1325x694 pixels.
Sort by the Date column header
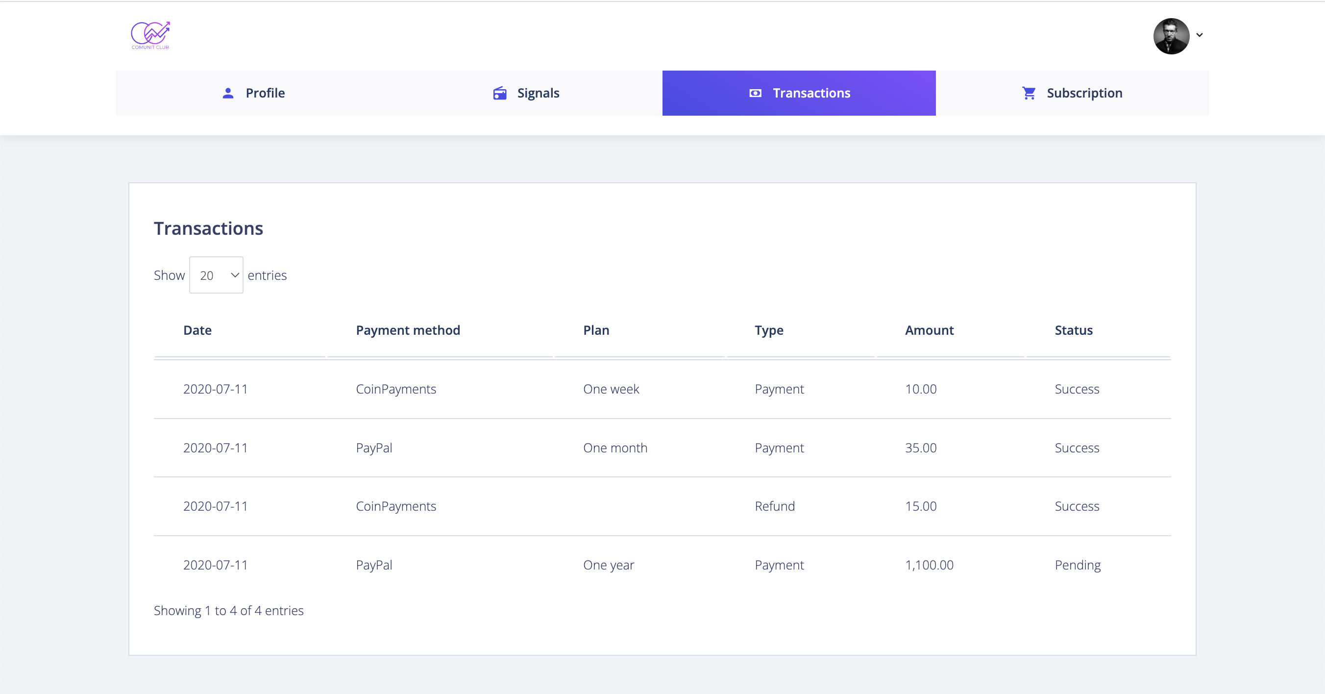tap(197, 330)
